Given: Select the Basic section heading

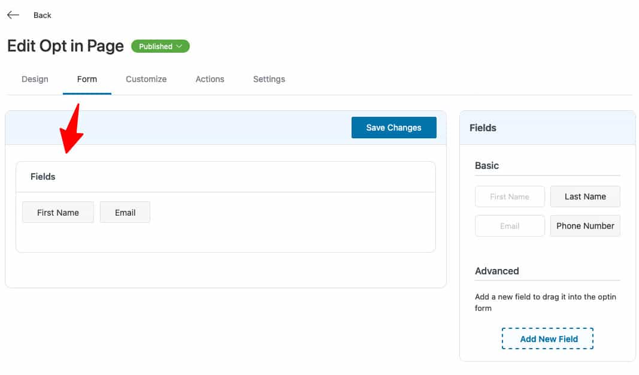Looking at the screenshot, I should click(x=486, y=165).
